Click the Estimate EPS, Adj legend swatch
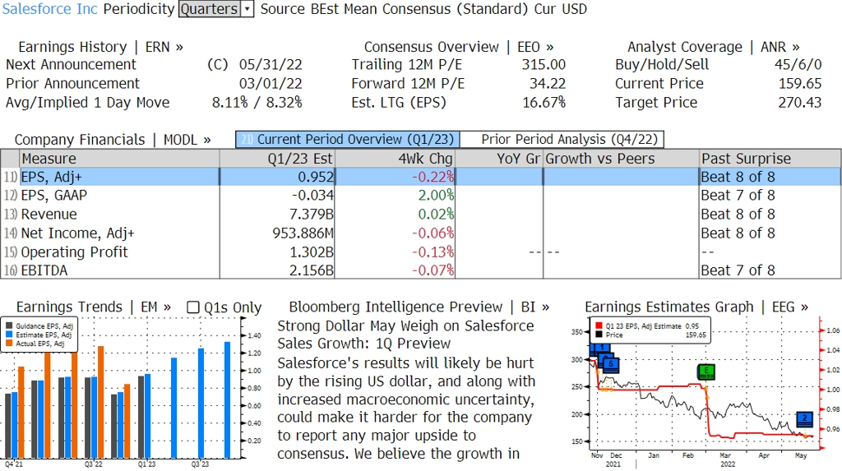 click(x=9, y=335)
